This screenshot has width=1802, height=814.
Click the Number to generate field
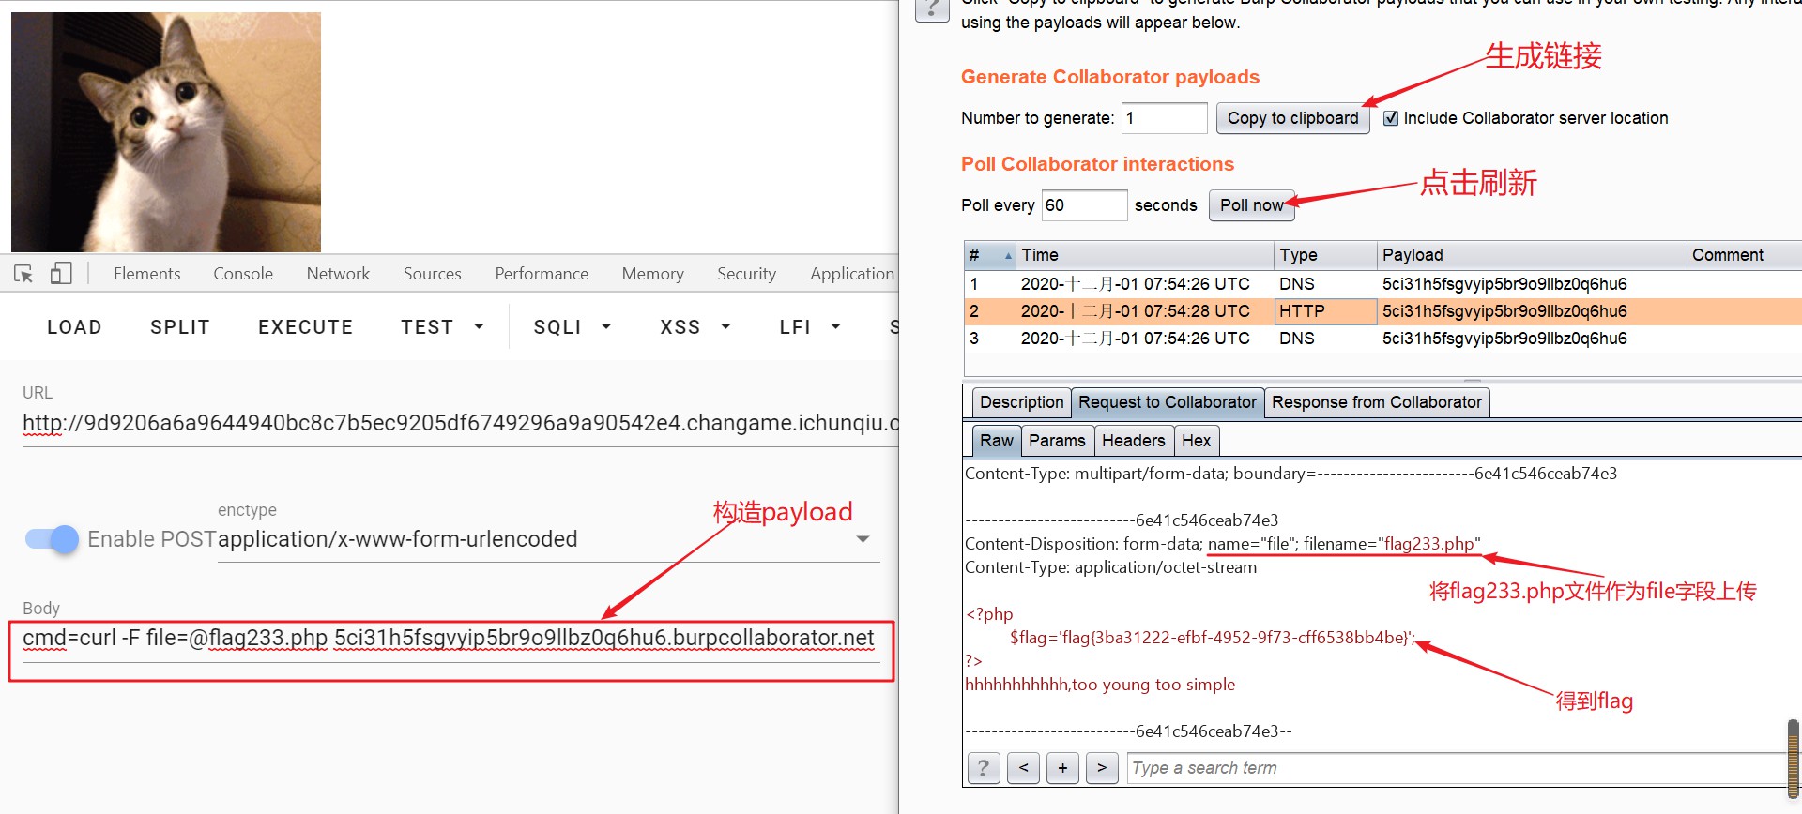point(1164,118)
